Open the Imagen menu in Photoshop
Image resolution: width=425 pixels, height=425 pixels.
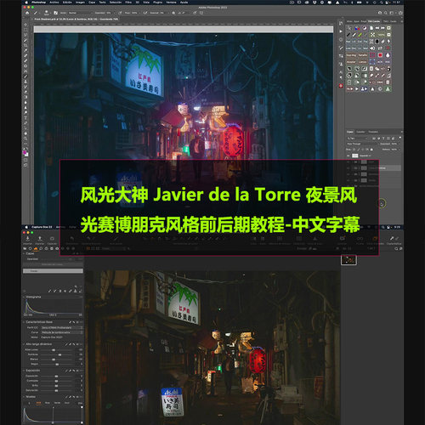coord(80,3)
